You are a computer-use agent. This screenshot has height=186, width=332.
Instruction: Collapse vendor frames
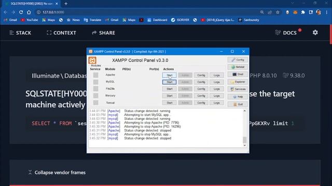pos(57,173)
